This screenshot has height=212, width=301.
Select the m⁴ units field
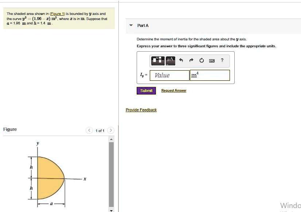pyautogui.click(x=208, y=75)
